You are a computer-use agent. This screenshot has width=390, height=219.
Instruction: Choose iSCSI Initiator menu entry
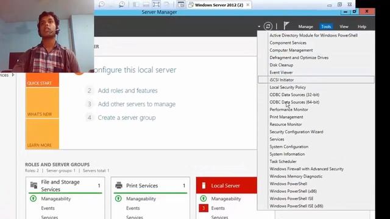tap(316, 80)
